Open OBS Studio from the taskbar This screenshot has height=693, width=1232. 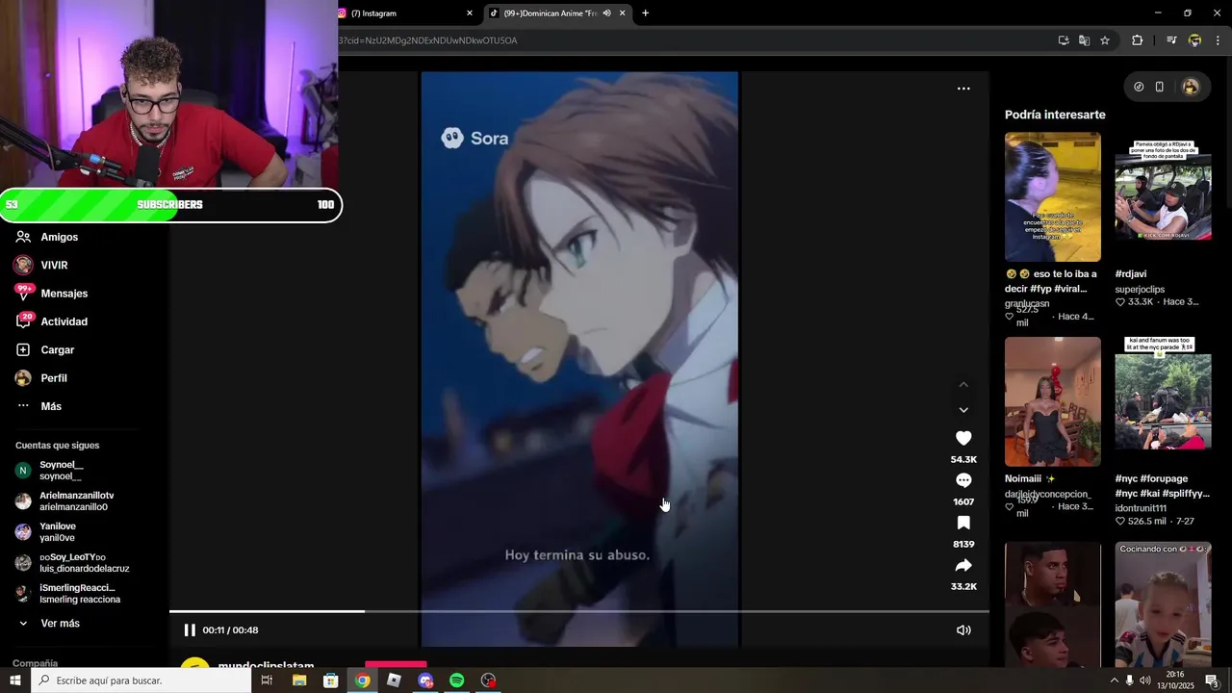pyautogui.click(x=489, y=680)
